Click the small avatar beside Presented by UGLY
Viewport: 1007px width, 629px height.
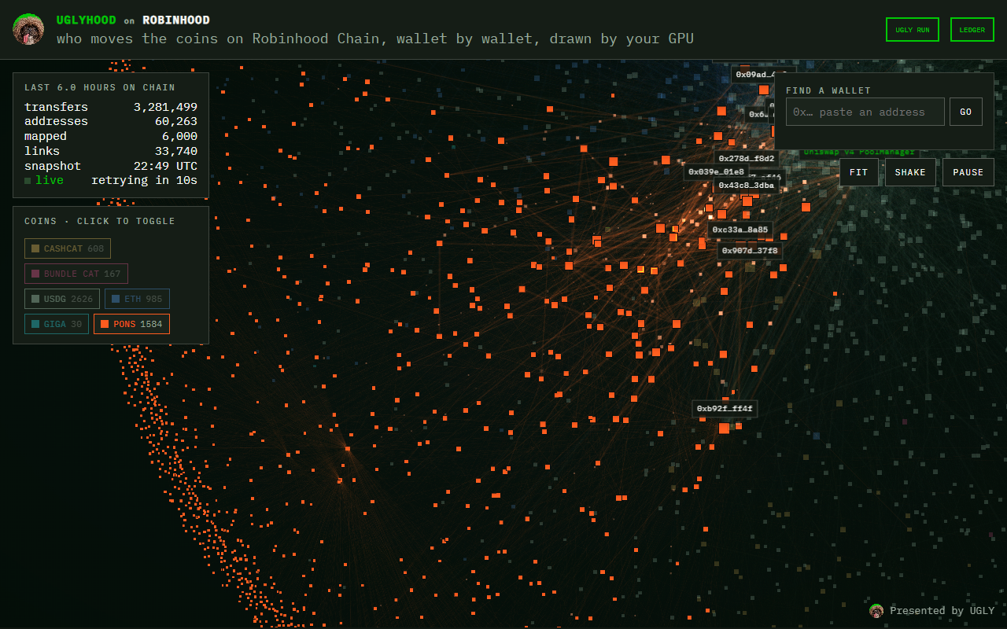876,611
